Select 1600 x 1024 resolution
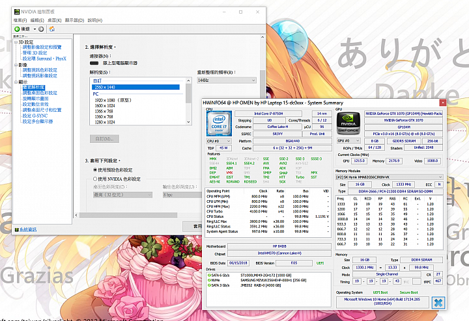This screenshot has width=469, height=321. click(x=105, y=106)
